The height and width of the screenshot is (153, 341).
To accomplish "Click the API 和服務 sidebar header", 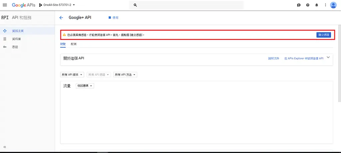I will (22, 18).
